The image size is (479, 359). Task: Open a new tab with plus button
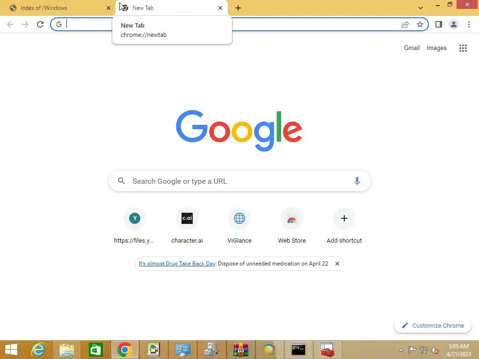238,8
